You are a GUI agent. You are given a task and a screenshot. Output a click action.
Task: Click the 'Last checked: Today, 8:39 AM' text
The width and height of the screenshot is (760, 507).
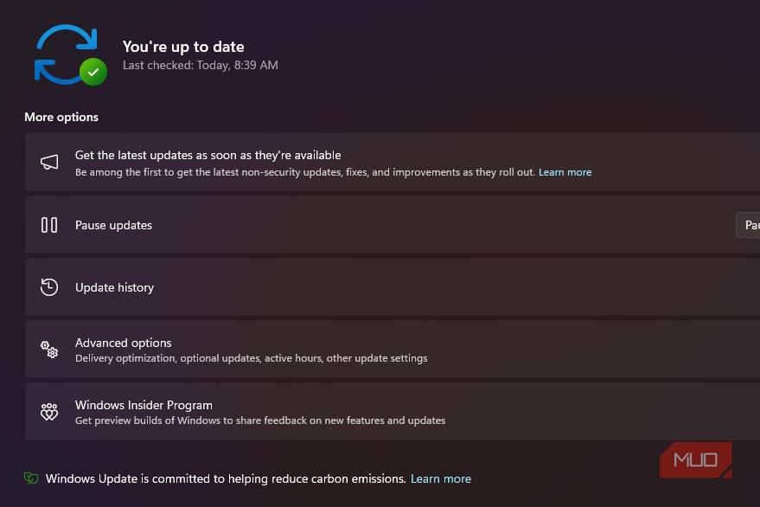(x=200, y=65)
